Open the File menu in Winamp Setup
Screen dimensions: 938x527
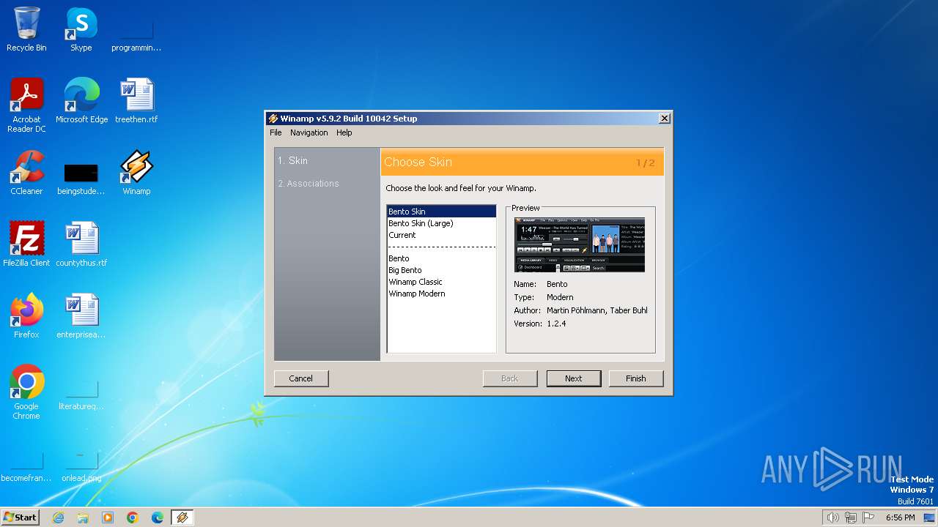pos(276,132)
